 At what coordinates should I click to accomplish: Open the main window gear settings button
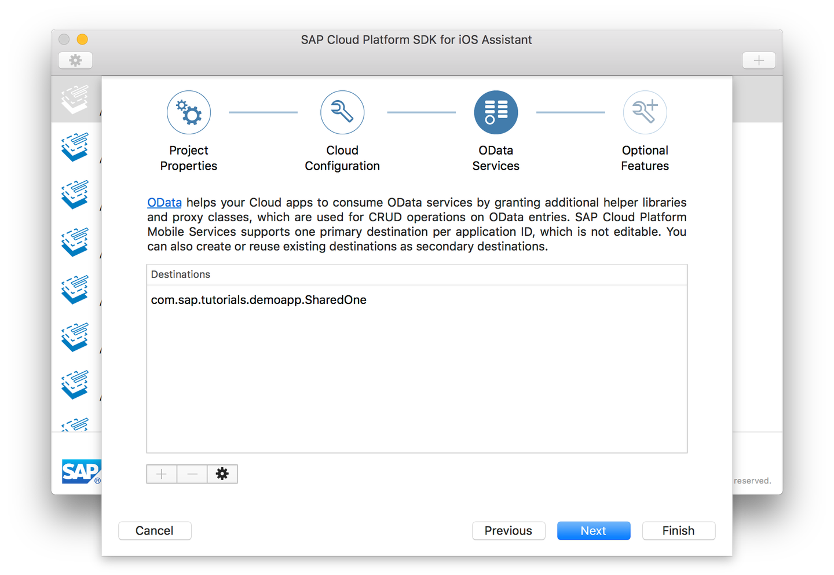(x=75, y=60)
